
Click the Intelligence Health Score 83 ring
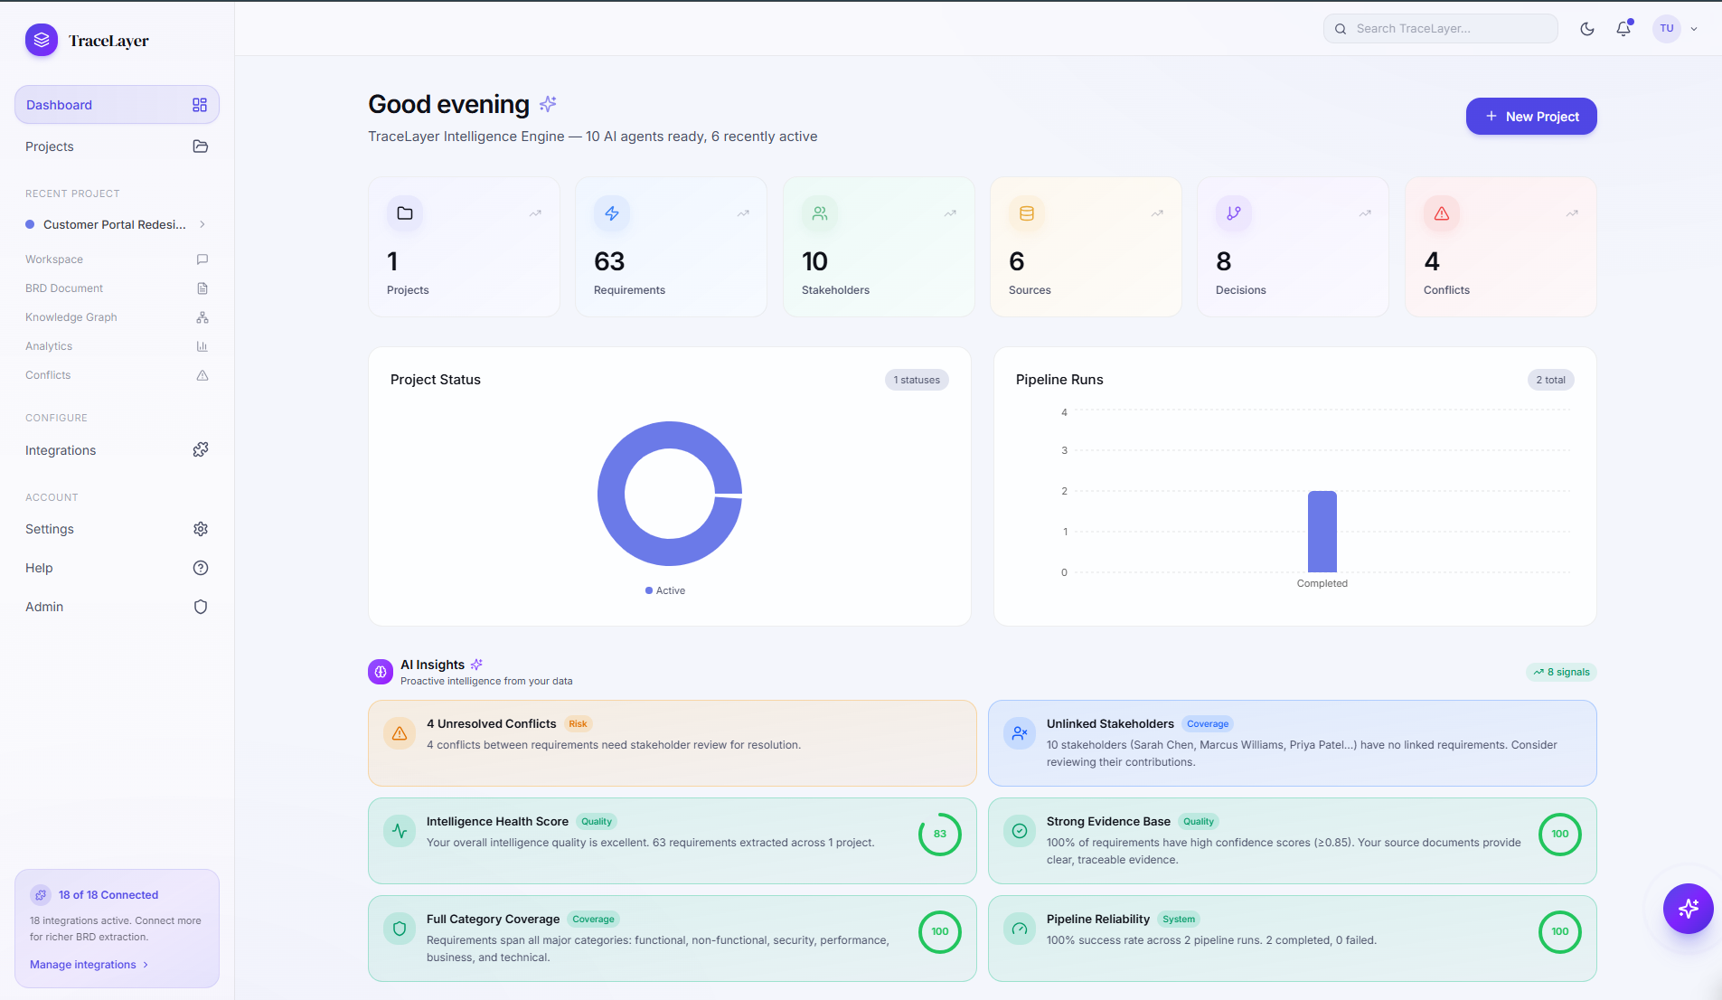point(939,834)
